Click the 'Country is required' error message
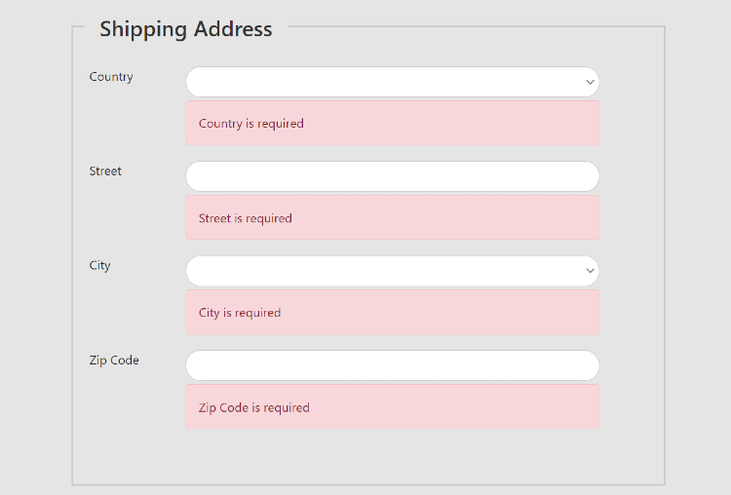Screen dimensions: 731x495 point(251,124)
